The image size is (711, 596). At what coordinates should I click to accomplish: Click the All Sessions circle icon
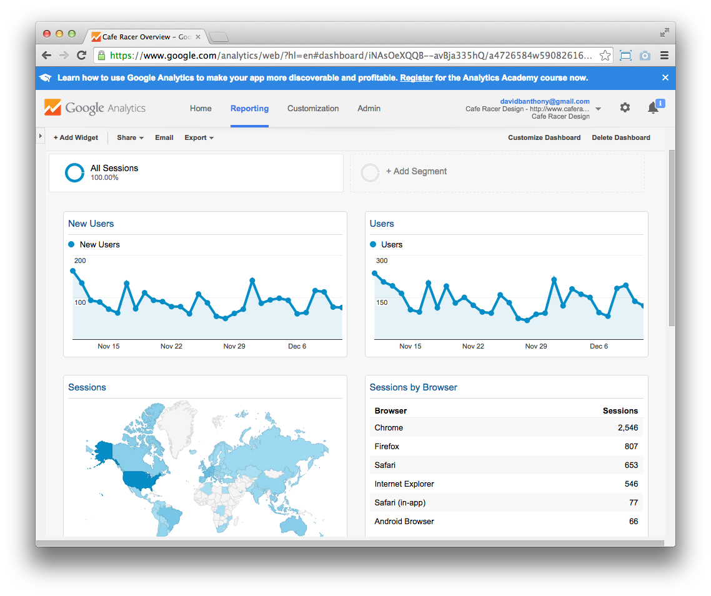pyautogui.click(x=74, y=172)
